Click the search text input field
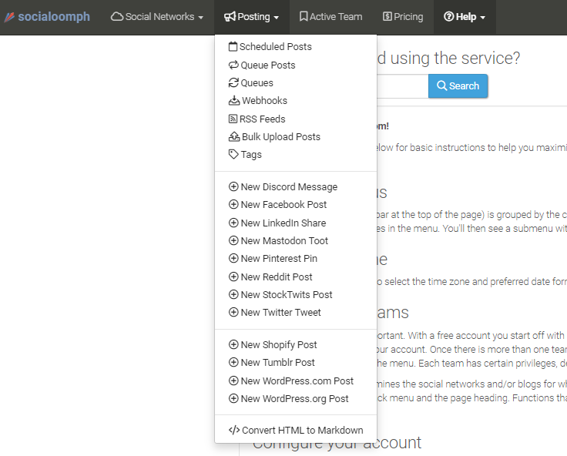567x456 pixels. pos(401,86)
